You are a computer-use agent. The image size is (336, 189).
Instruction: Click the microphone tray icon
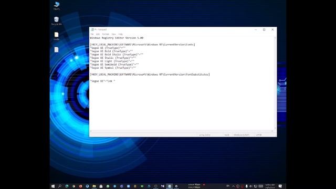[246, 186]
